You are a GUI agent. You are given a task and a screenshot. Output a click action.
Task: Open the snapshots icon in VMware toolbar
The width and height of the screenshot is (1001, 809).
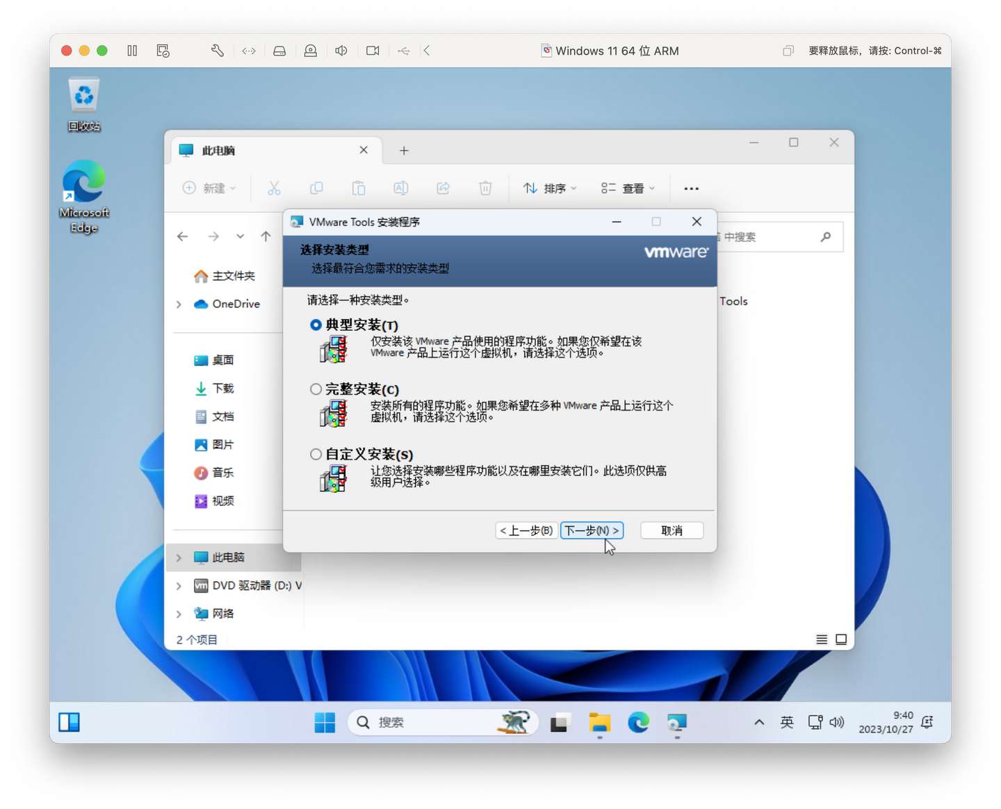163,51
